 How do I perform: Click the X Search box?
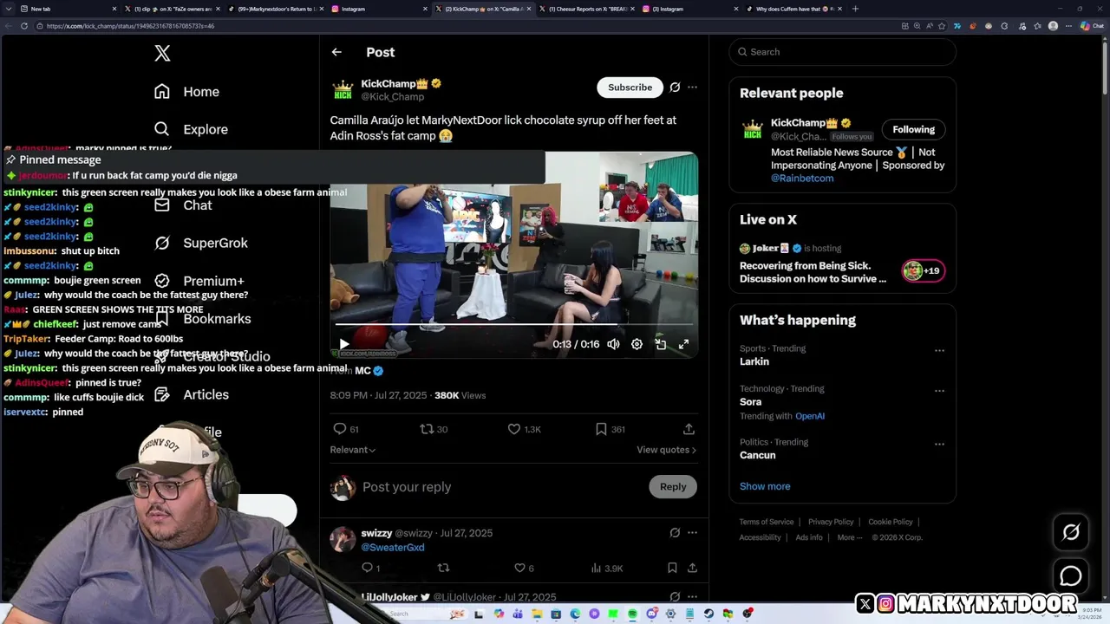(843, 52)
